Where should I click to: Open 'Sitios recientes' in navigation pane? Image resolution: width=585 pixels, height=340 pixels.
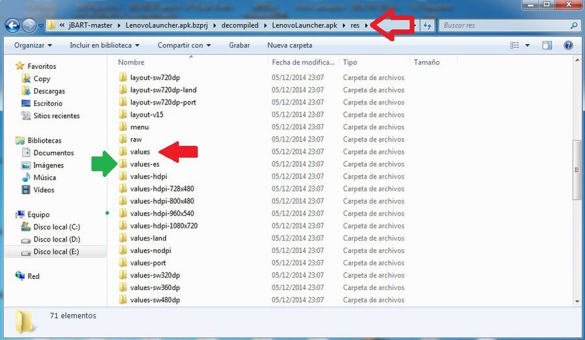[x=57, y=115]
